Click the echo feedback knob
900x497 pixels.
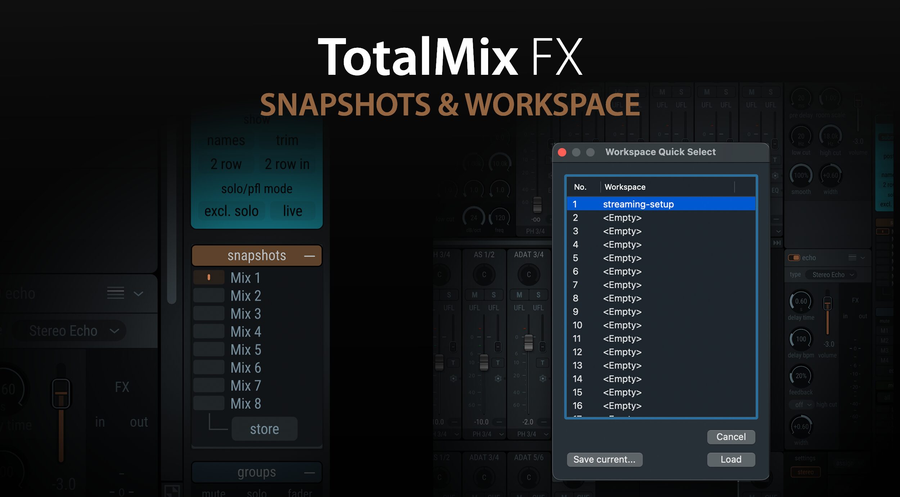(801, 376)
